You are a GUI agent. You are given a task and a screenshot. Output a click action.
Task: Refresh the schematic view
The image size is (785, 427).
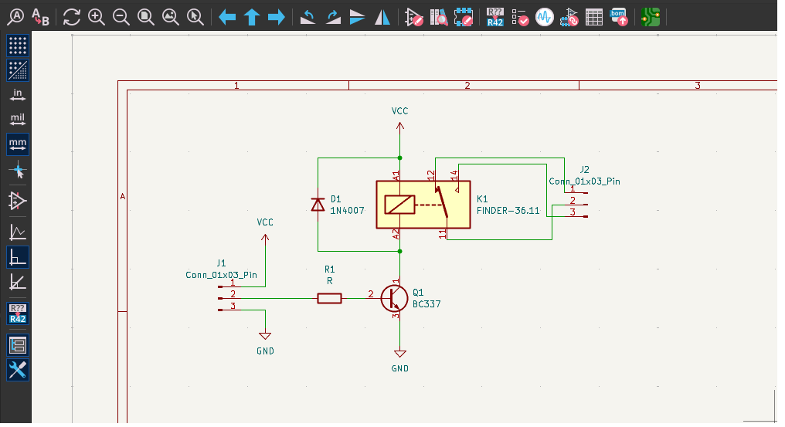click(x=71, y=16)
